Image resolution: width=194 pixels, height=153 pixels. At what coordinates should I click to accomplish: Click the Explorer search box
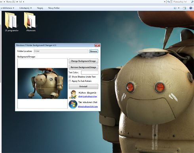point(182,2)
